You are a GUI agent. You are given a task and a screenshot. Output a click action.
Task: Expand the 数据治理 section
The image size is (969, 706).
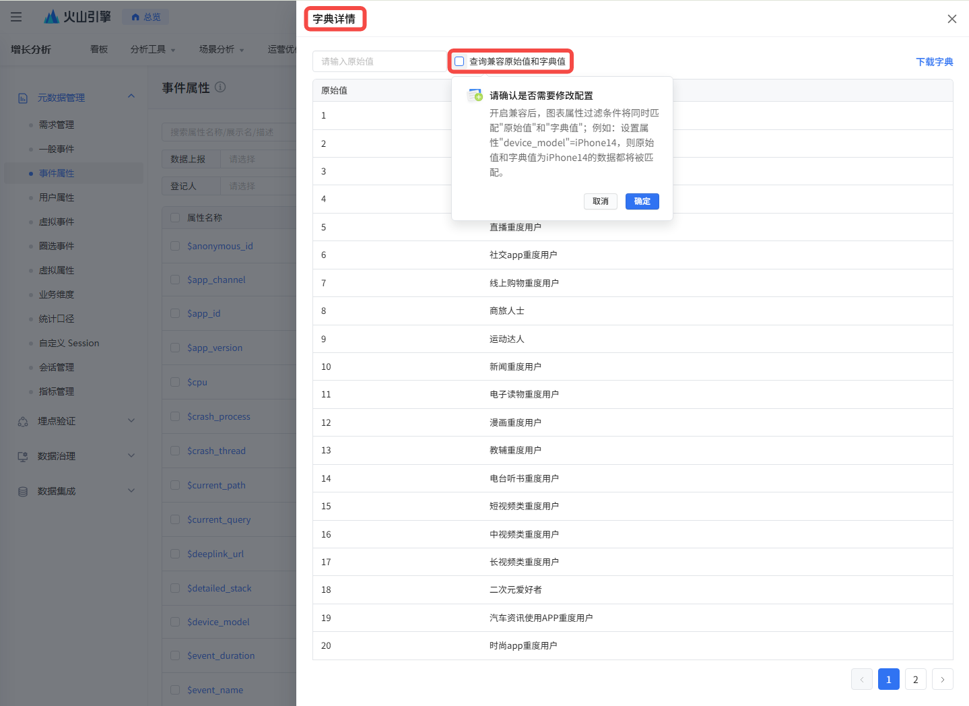[x=131, y=456]
